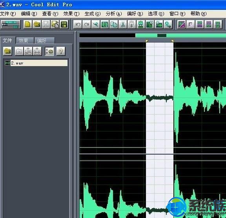
Task: Undo the last edit with the Undo arrow
Action: (x=78, y=24)
